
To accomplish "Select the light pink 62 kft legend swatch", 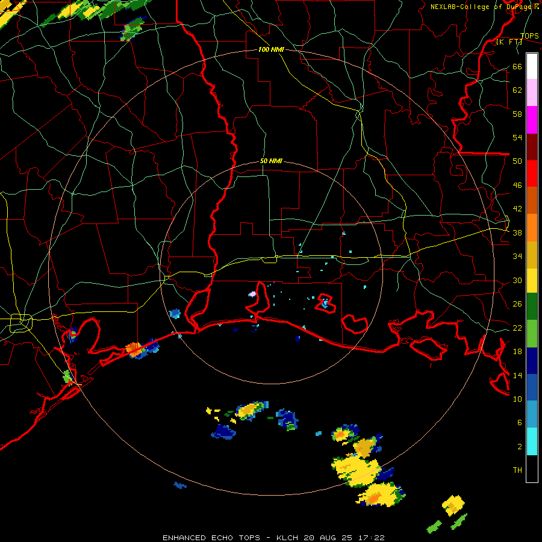I will pos(532,93).
